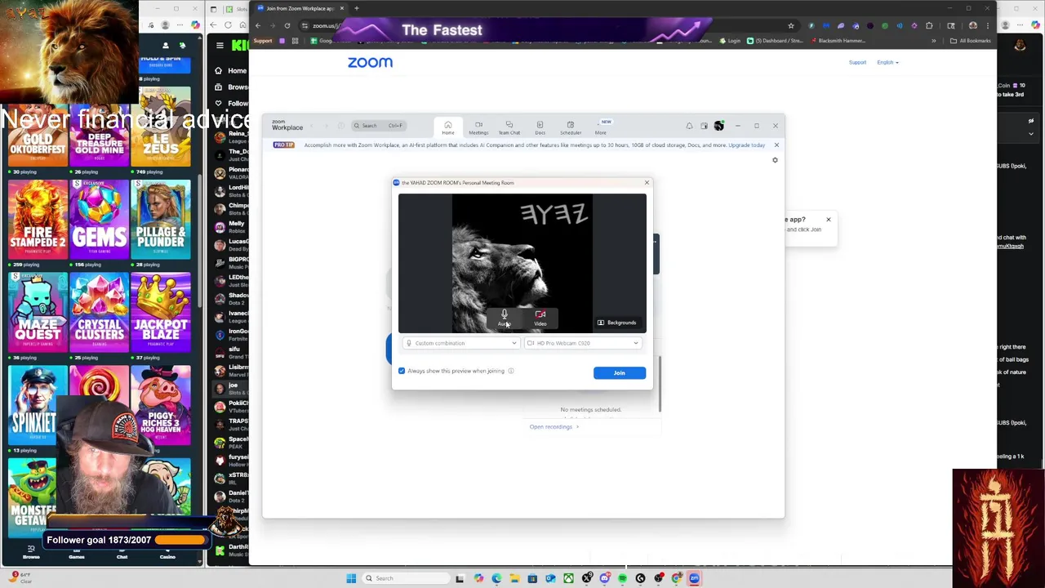Click Home in Kick sidebar

[x=232, y=71]
